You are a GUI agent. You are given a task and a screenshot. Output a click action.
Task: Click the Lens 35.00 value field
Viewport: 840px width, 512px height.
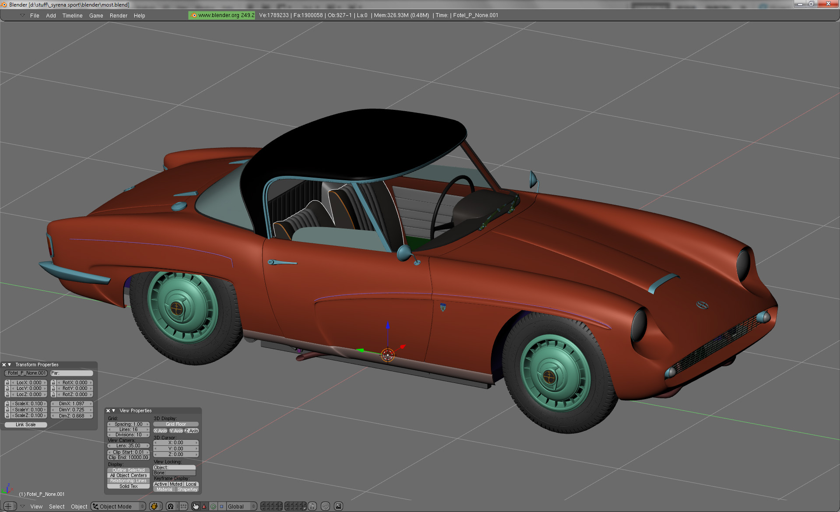coord(128,445)
